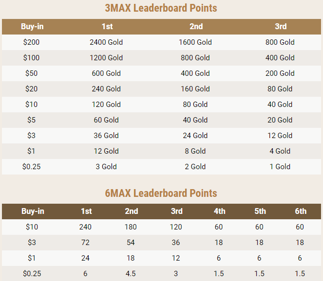Click the 3MAX Leaderboard Points heading
The image size is (323, 281).
(161, 8)
